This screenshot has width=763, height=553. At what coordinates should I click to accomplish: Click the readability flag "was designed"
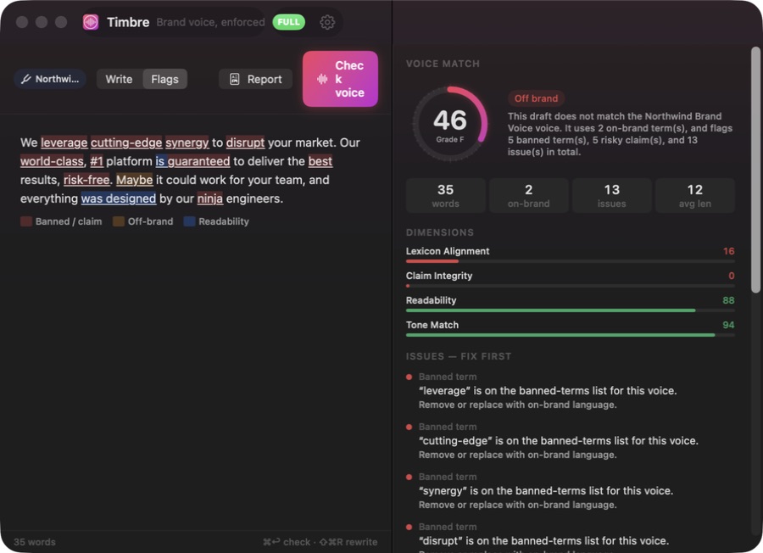click(x=119, y=198)
